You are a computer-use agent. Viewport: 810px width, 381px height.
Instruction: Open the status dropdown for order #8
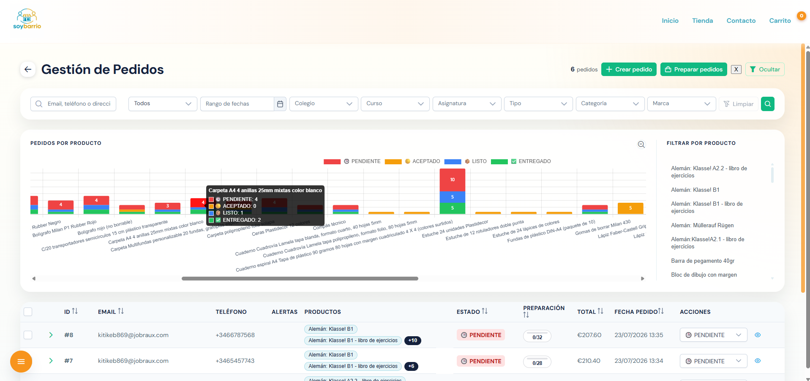pyautogui.click(x=713, y=335)
